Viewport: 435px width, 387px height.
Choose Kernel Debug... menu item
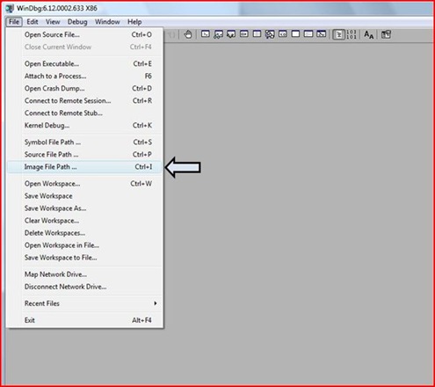(x=84, y=125)
